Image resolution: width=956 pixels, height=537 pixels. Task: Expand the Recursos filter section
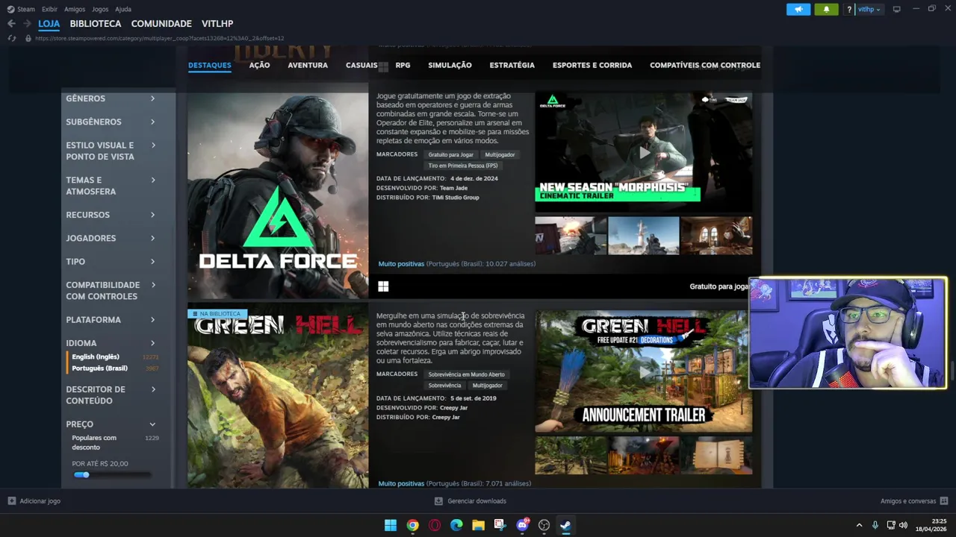coord(111,215)
